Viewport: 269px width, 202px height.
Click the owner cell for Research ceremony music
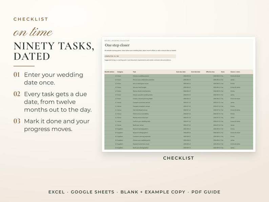[235, 144]
